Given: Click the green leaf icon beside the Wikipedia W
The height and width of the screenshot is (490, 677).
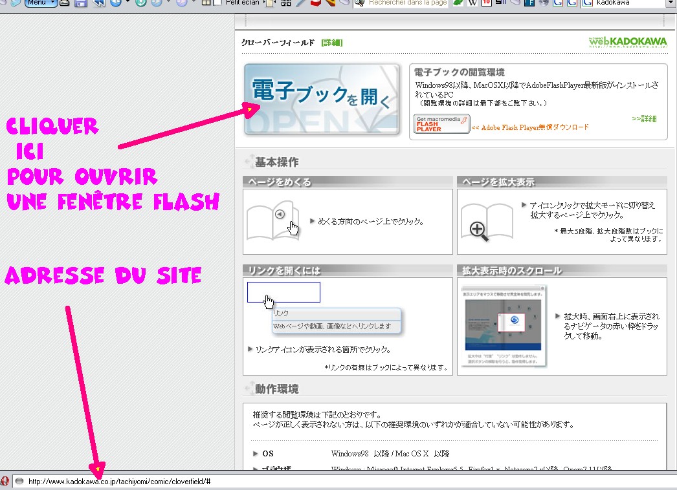Looking at the screenshot, I should pos(458,3).
